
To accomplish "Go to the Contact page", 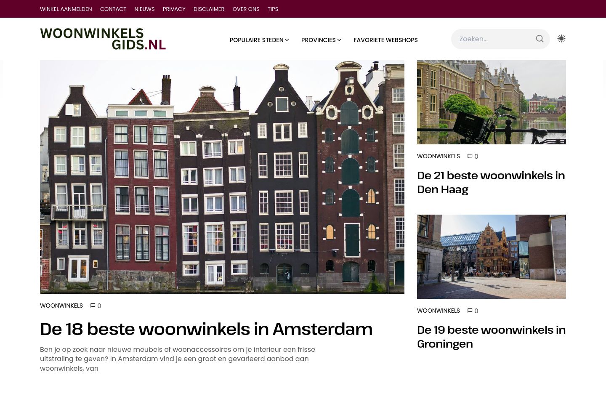I will (x=113, y=9).
